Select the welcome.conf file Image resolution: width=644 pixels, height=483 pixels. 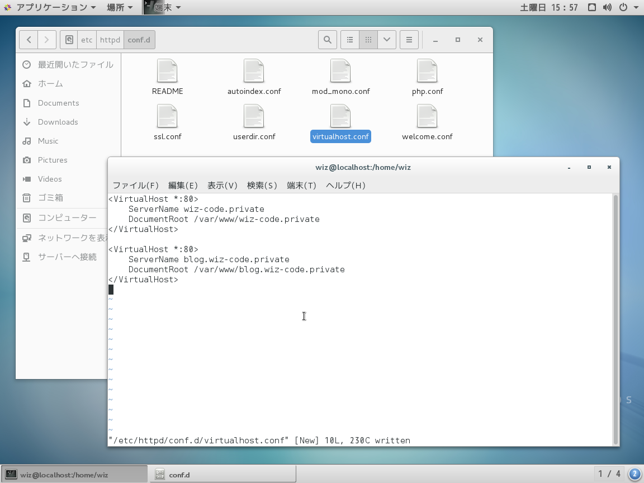pos(427,123)
